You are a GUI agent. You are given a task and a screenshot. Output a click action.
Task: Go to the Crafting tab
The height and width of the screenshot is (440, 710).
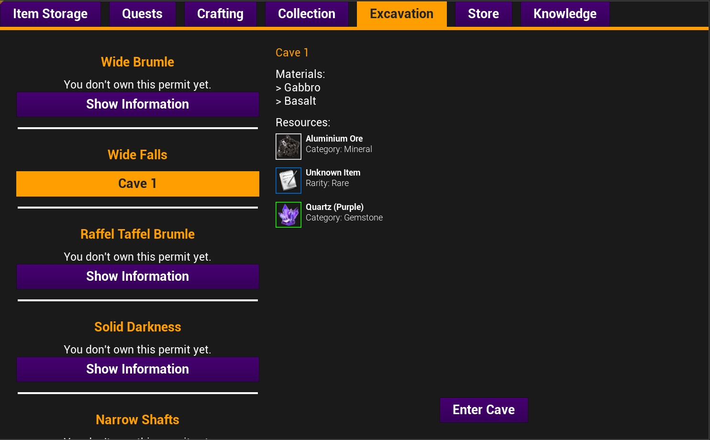click(x=220, y=14)
